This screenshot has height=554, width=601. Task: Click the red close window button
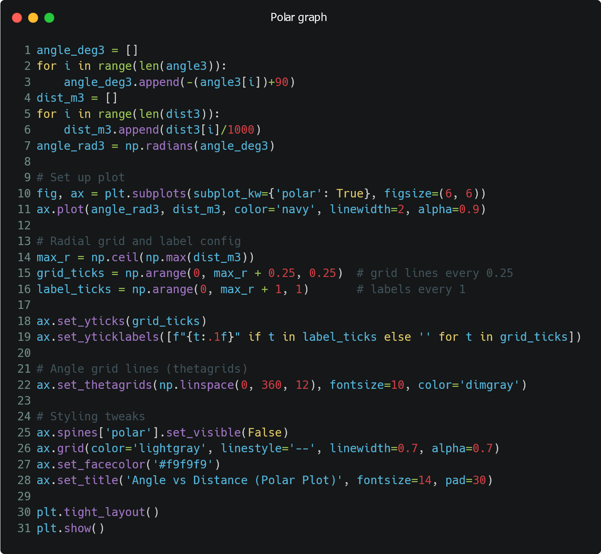point(17,18)
